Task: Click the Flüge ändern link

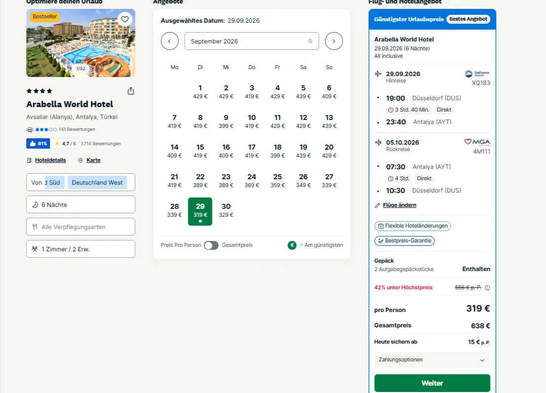Action: [x=400, y=205]
